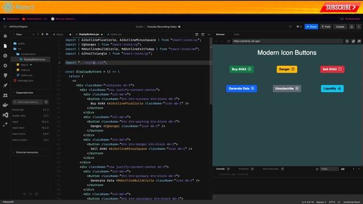Viewport: 363px width, 204px height.
Task: Open App.js in the file tree
Action: point(24,65)
